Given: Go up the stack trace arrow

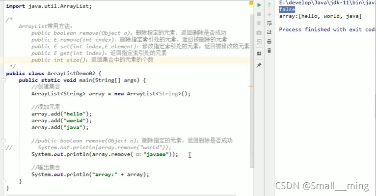Looking at the screenshot, I should point(269,5).
